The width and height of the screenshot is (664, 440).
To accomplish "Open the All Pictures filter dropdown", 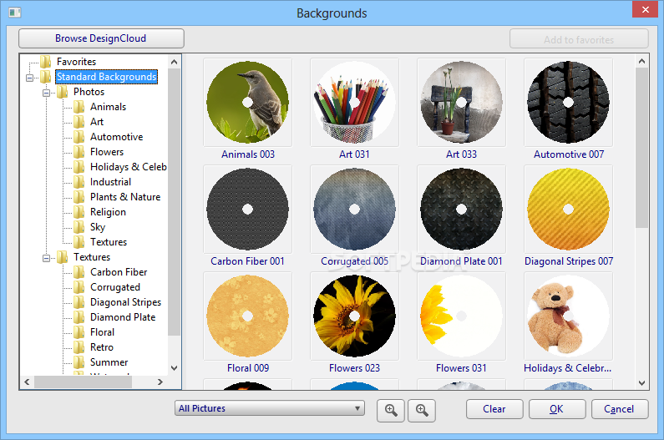I will pyautogui.click(x=269, y=408).
